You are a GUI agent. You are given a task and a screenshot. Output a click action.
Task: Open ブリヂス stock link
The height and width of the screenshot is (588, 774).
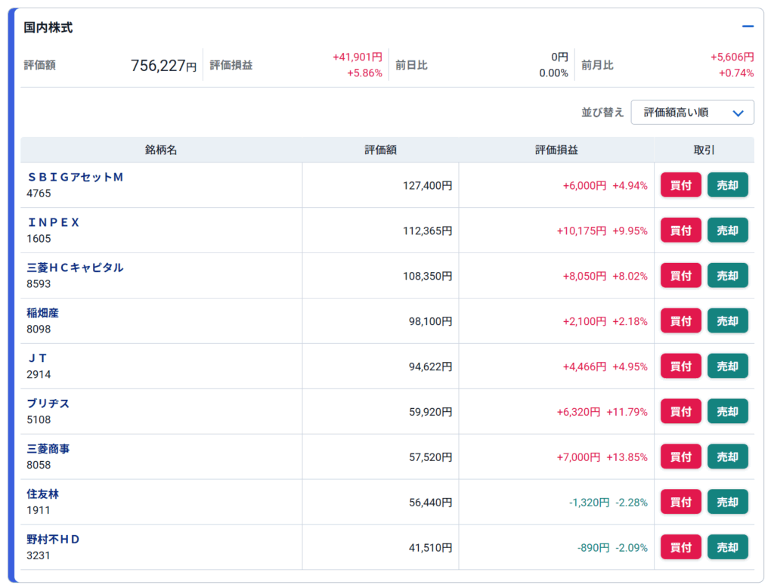tap(48, 404)
